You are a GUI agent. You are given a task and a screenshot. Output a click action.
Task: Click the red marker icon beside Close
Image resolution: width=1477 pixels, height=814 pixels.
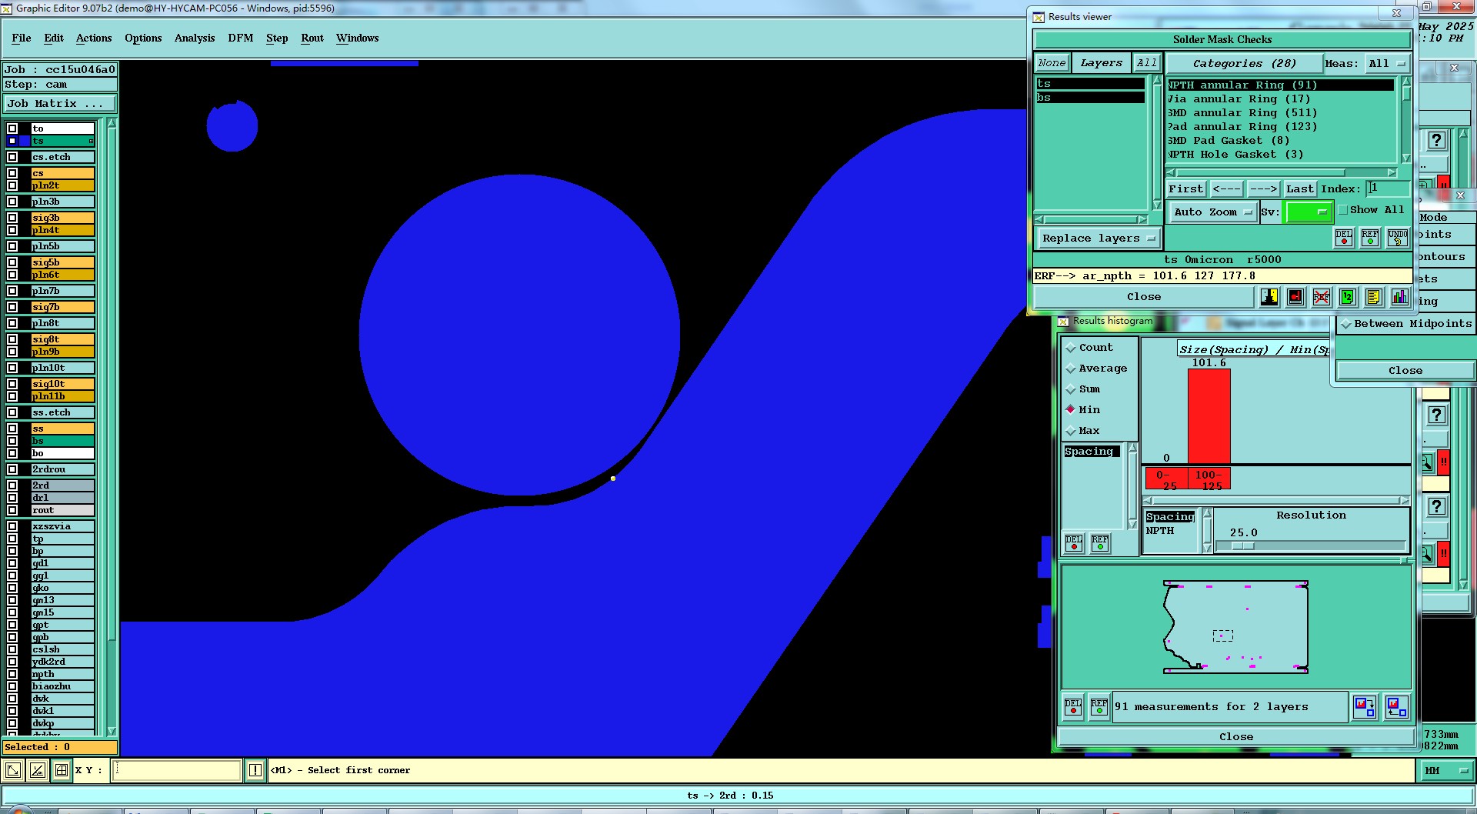tap(1295, 297)
